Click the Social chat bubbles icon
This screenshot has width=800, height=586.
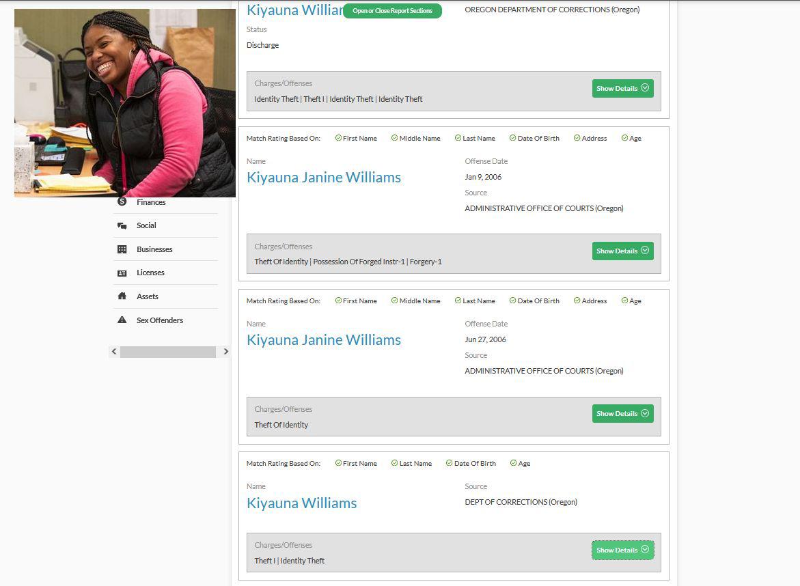122,225
